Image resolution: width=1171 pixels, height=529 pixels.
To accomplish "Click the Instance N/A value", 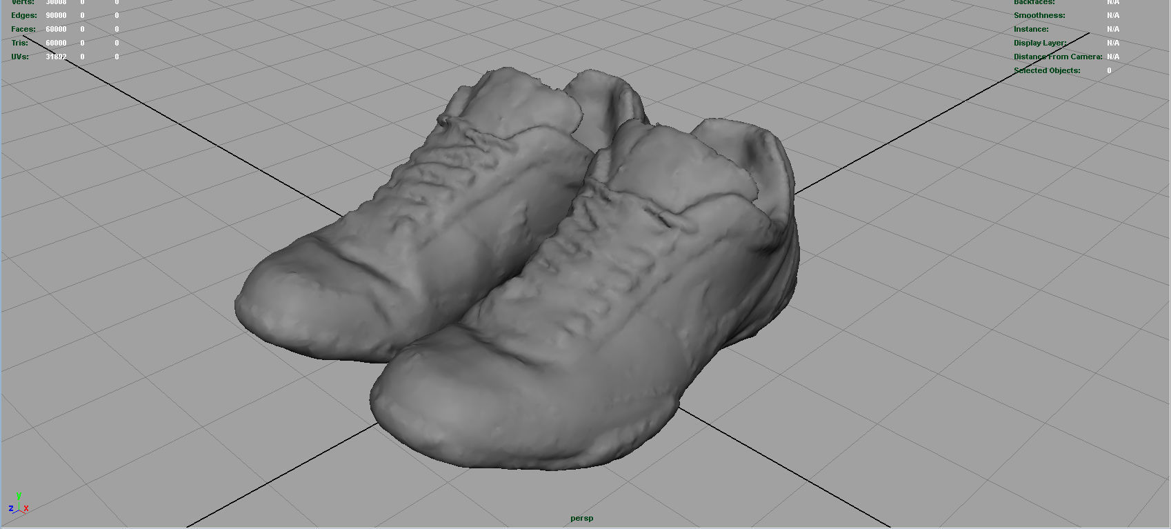I will pos(1113,29).
